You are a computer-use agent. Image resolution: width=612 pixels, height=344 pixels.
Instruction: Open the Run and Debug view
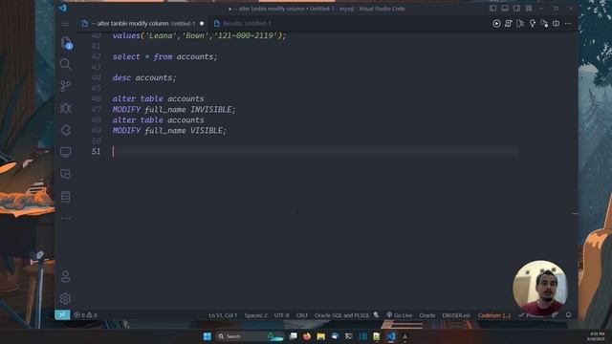66,108
